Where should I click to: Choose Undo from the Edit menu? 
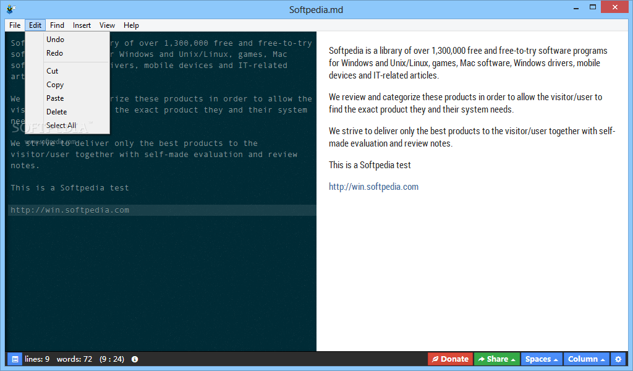pos(67,40)
